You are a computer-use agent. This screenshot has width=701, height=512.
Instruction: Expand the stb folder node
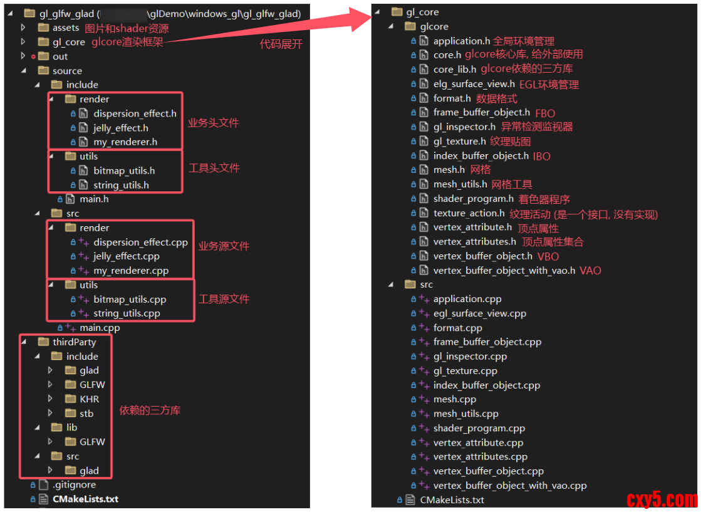tap(51, 413)
